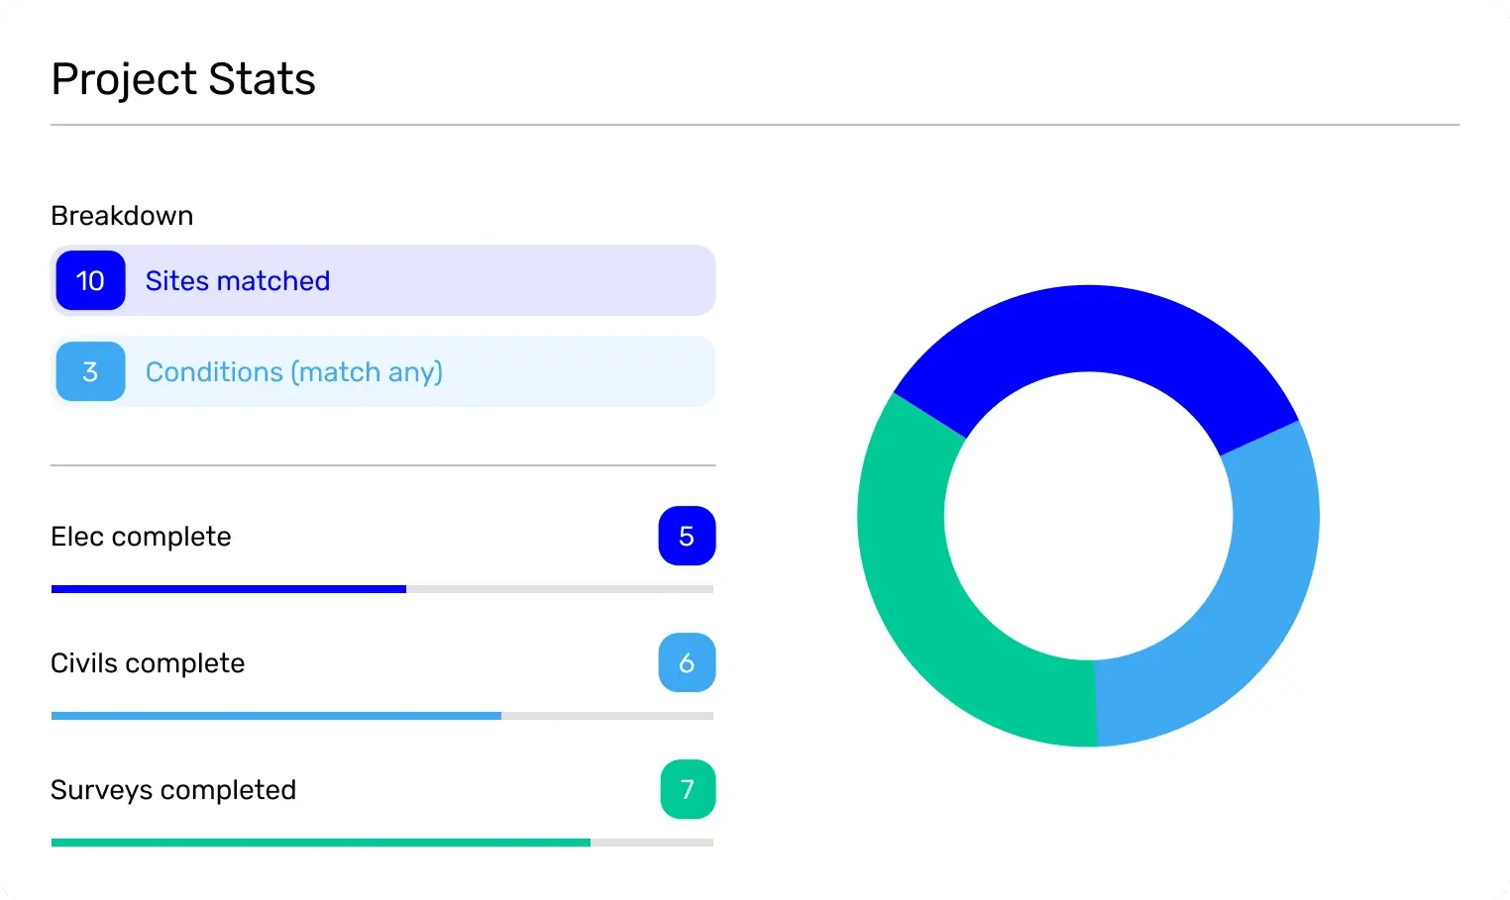Click the Project Stats heading
The image size is (1510, 900).
click(183, 79)
